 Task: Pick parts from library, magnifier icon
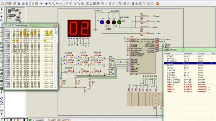103,4
